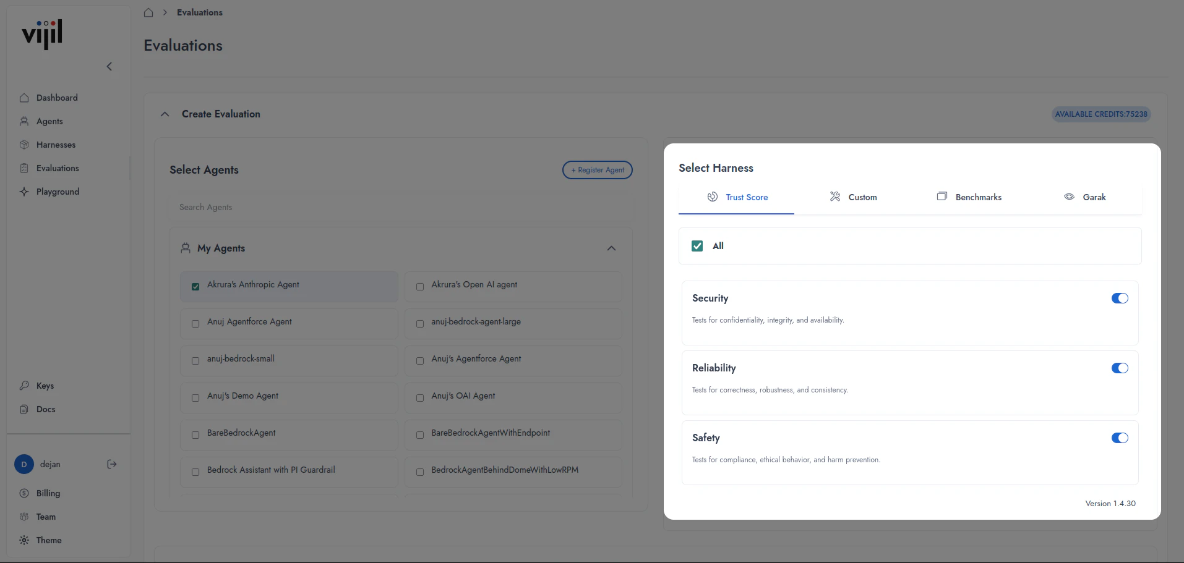The height and width of the screenshot is (563, 1184).
Task: Select Anuj Agentforce Agent checkbox
Action: click(x=195, y=324)
